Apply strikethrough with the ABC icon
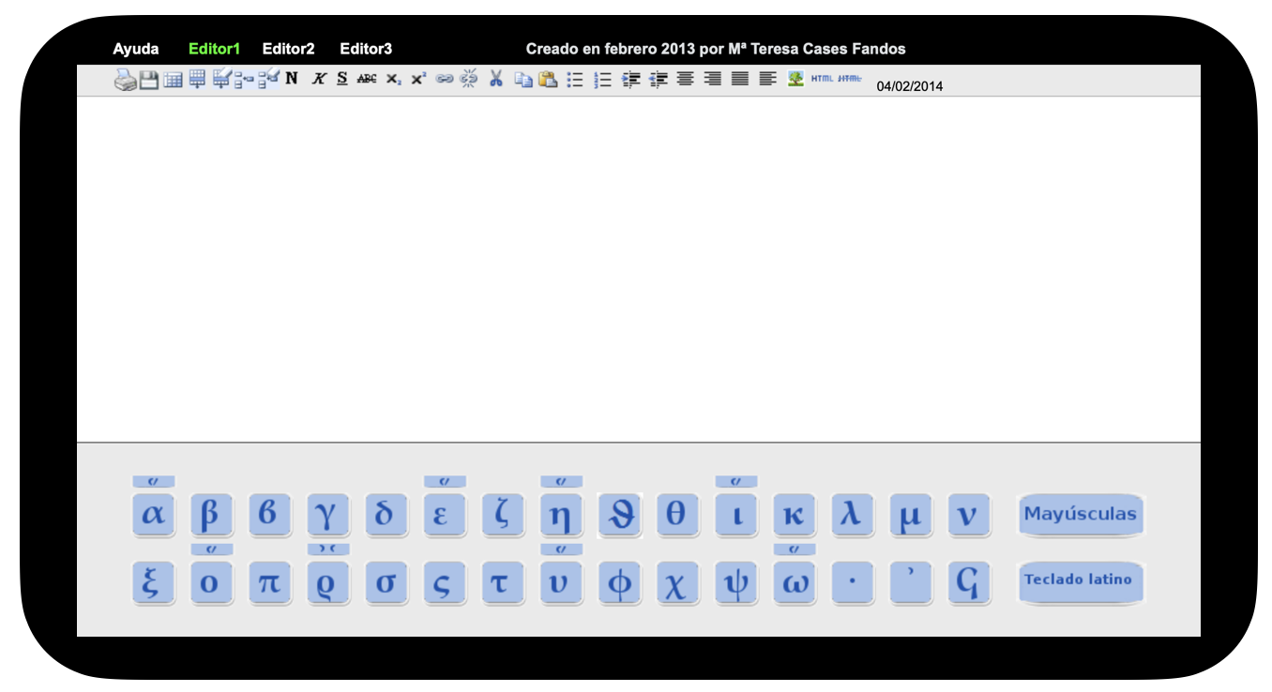Viewport: 1272px width, 692px height. coord(367,80)
